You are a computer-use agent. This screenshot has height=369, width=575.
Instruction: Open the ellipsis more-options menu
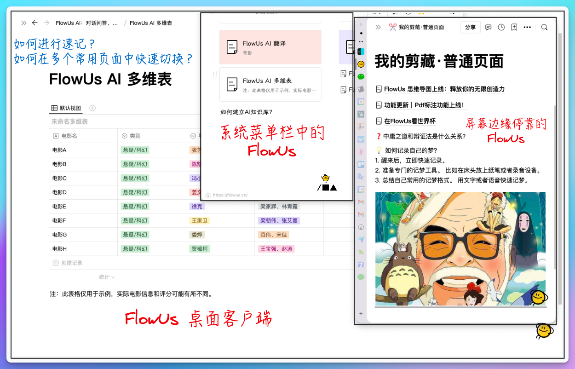pos(527,27)
